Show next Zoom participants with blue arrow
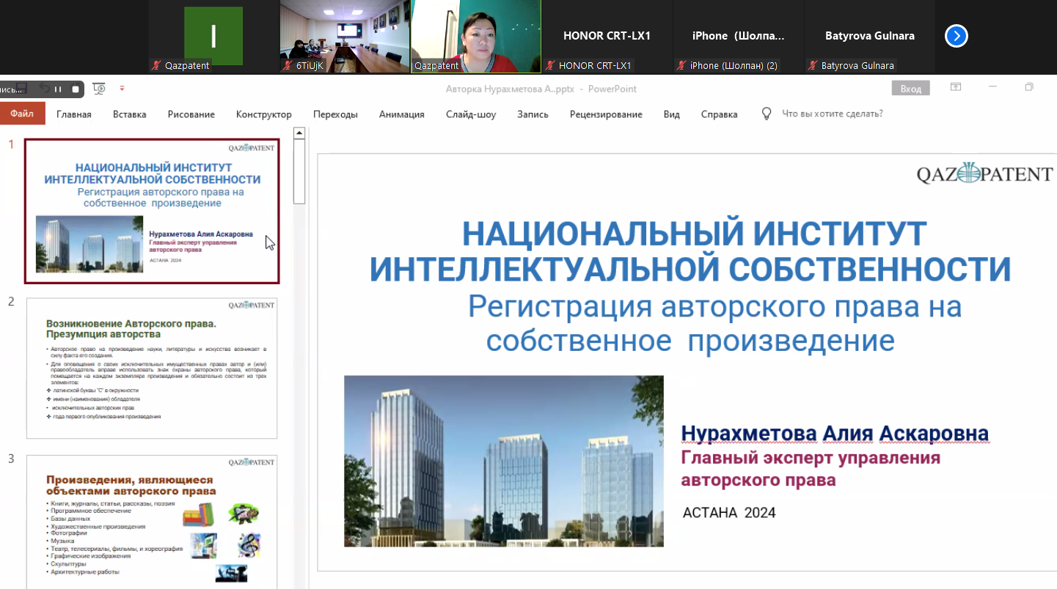This screenshot has width=1057, height=589. pos(956,36)
